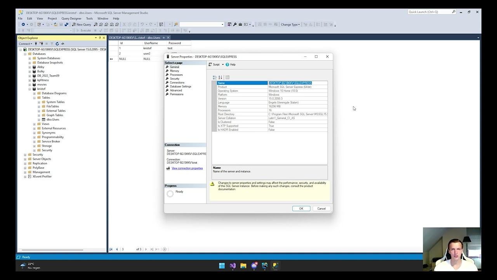Open the File menu
This screenshot has height=280, width=497.
(20, 18)
